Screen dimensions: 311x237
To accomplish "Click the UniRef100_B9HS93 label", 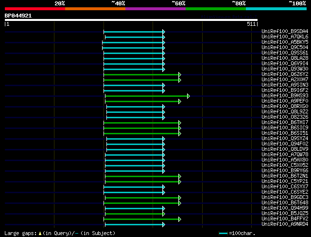I will (285, 96).
